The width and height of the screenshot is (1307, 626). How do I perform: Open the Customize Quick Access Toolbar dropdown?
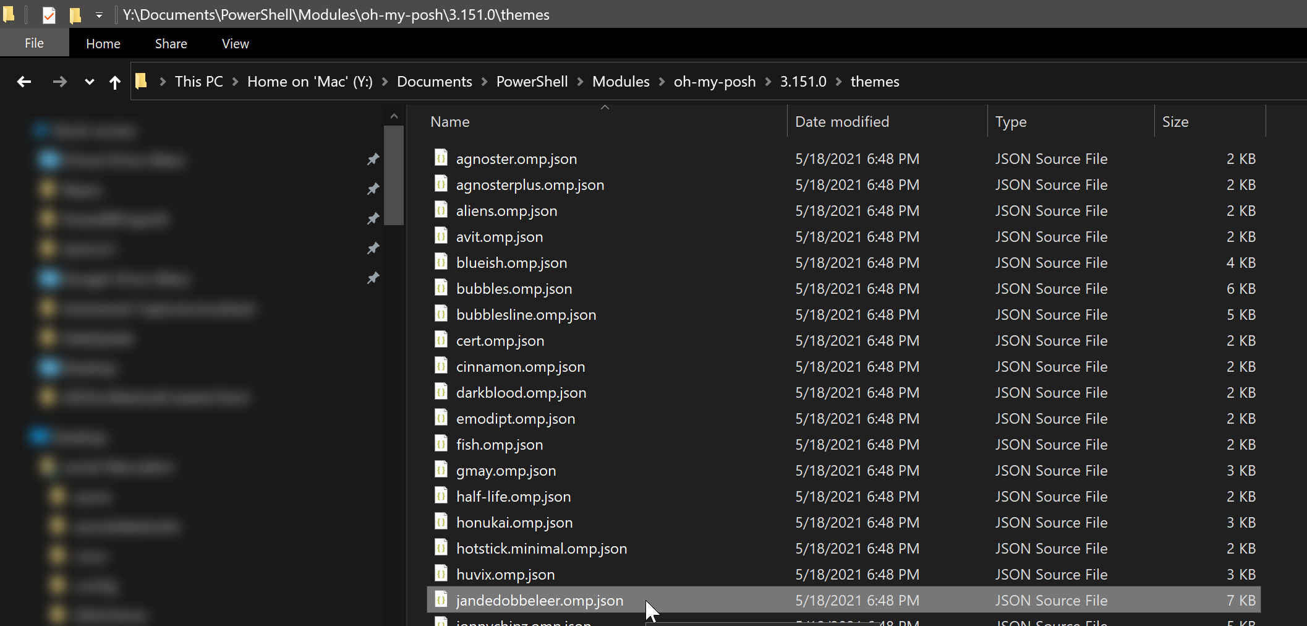click(99, 15)
